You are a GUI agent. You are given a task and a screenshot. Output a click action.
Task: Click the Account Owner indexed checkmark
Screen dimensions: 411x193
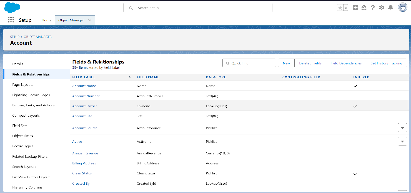[355, 106]
